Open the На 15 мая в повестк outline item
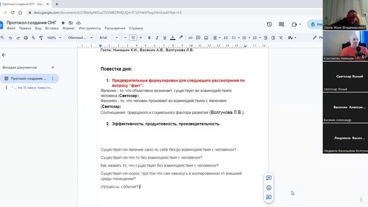The height and width of the screenshot is (207, 368). pyautogui.click(x=32, y=88)
